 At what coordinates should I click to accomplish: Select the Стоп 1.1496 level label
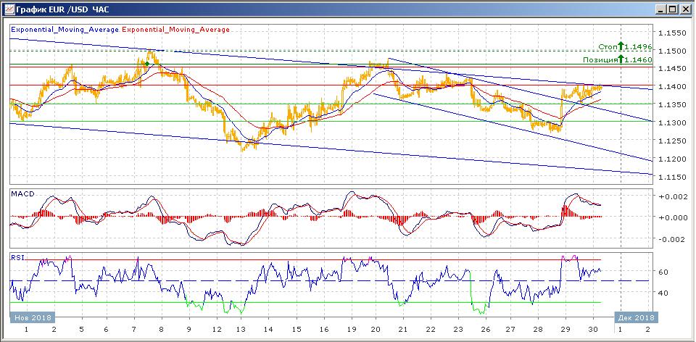click(x=624, y=46)
